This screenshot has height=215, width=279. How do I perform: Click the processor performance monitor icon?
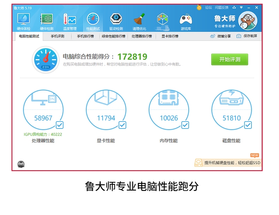[x=44, y=99]
